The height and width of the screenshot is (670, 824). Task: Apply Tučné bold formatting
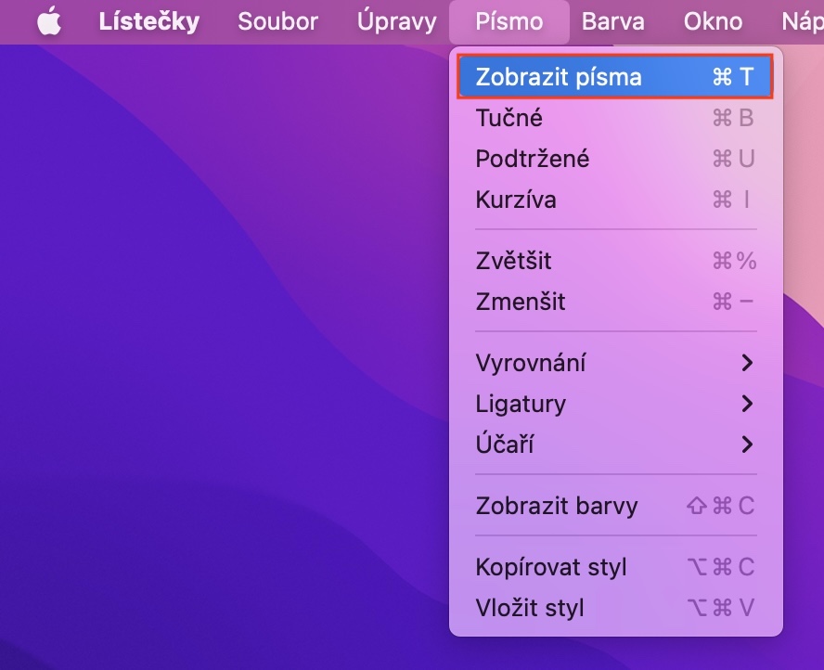coord(509,118)
